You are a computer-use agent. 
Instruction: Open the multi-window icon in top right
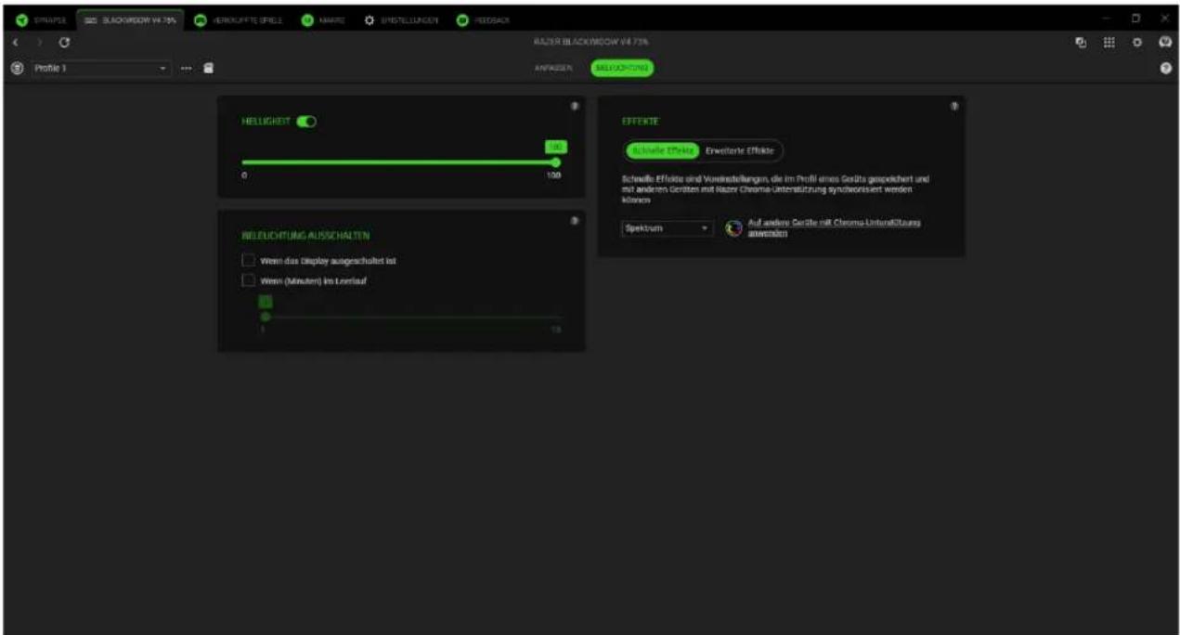click(1081, 44)
